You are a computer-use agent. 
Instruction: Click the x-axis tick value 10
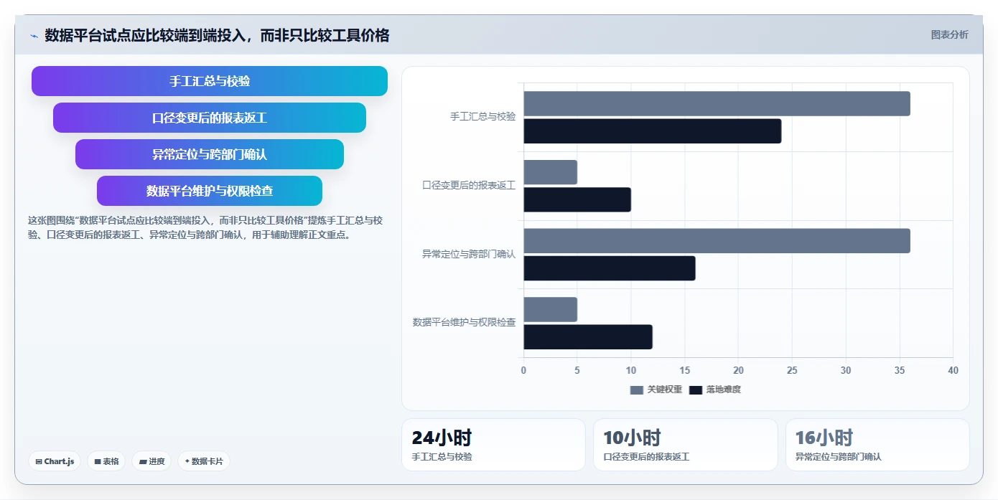[x=631, y=370]
